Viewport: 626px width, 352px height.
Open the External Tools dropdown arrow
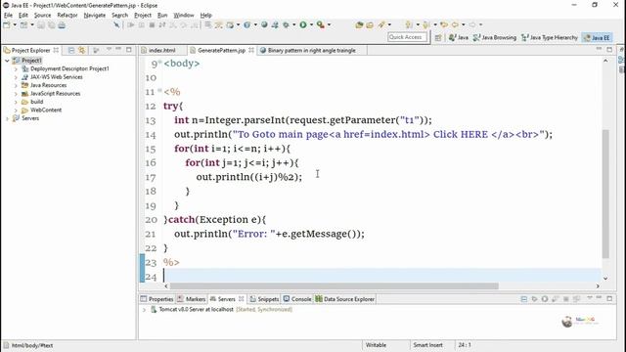329,24
